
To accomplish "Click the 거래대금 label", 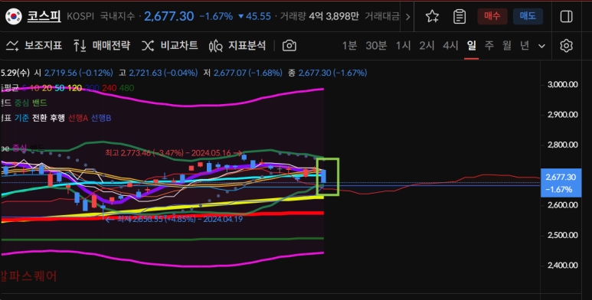I will tap(382, 16).
